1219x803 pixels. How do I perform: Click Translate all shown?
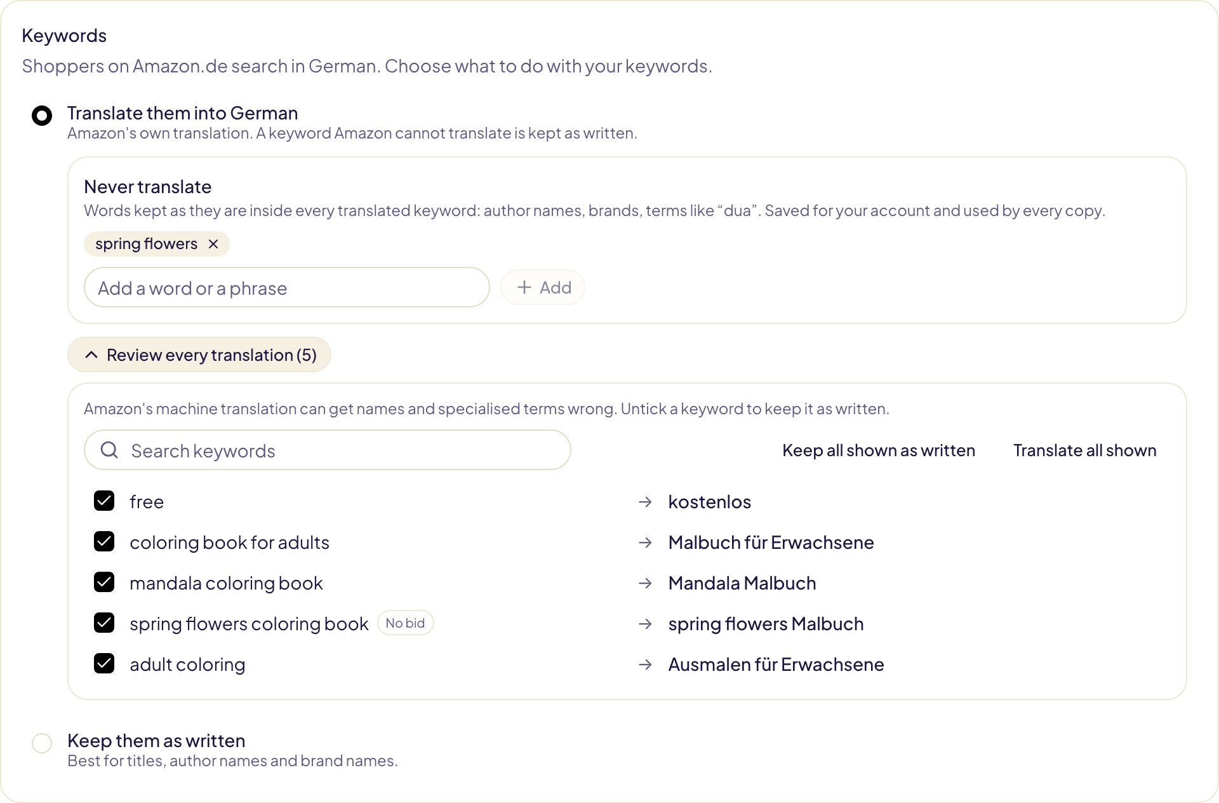pos(1085,450)
